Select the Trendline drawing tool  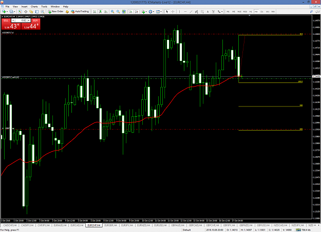pos(191,12)
